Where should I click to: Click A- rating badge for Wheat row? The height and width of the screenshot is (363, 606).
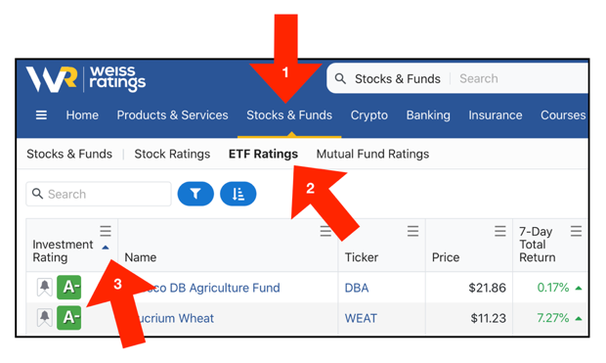pyautogui.click(x=68, y=317)
